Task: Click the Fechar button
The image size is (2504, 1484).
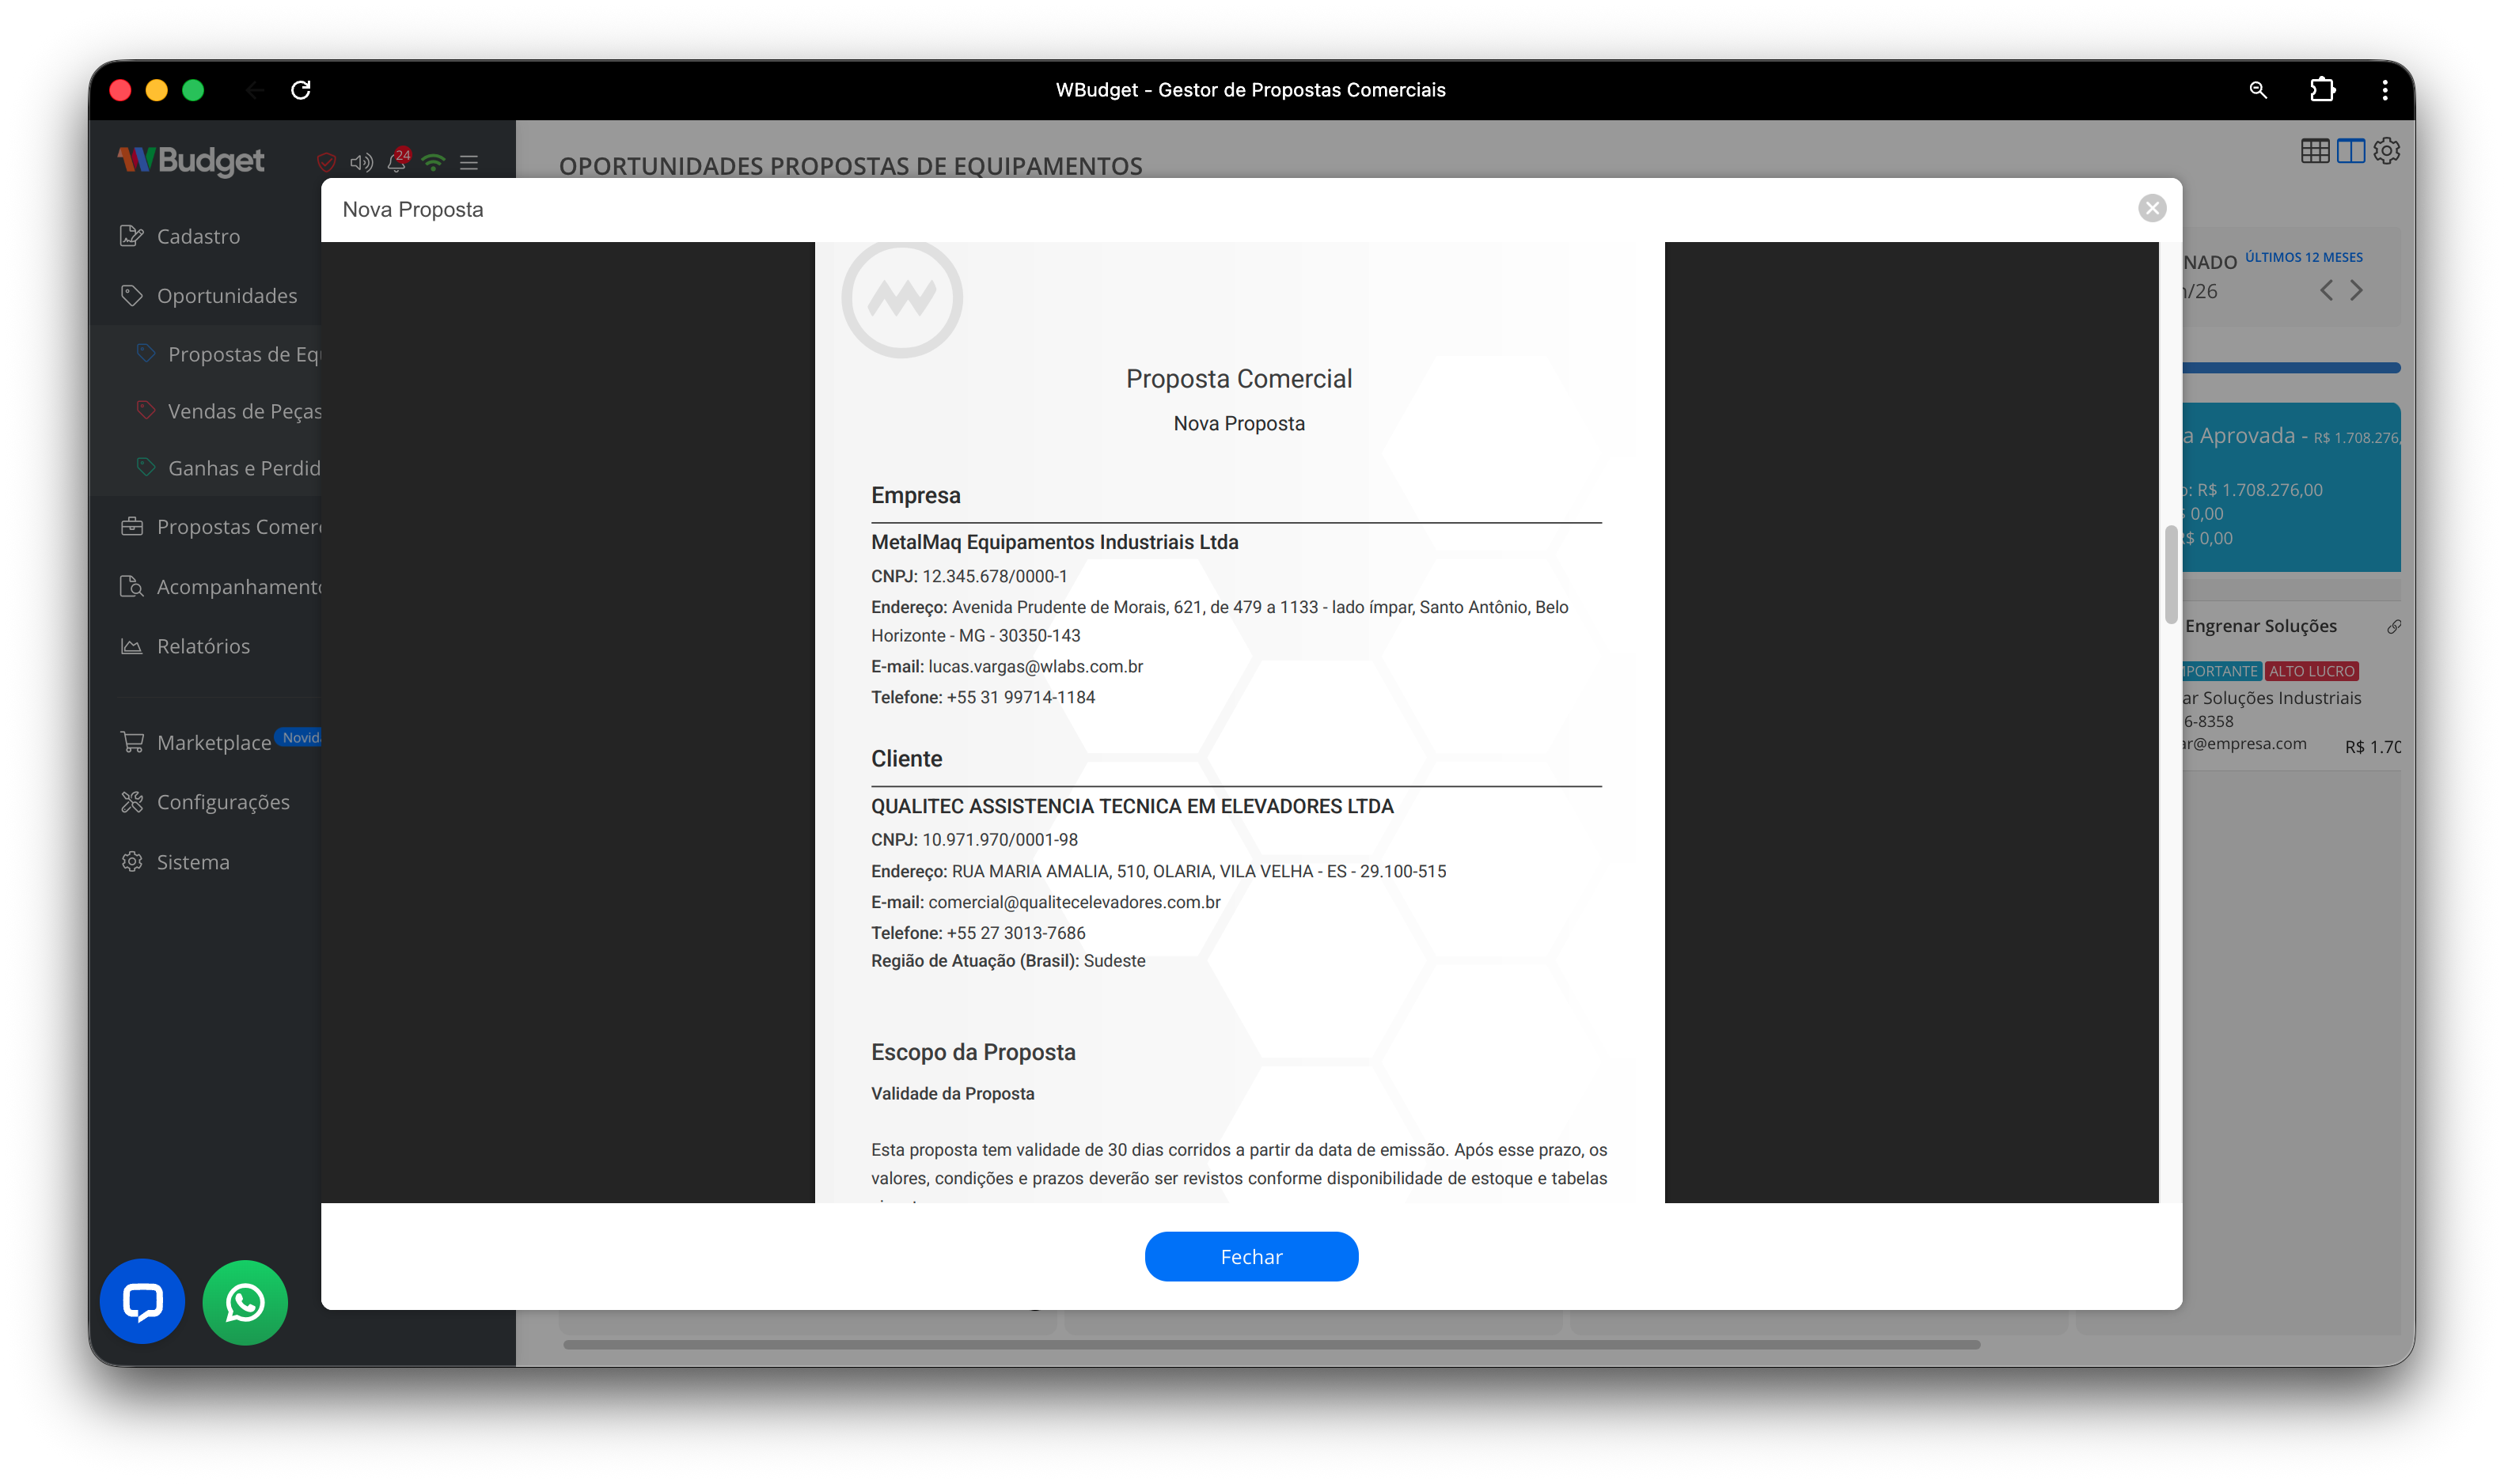Action: pos(1251,1256)
